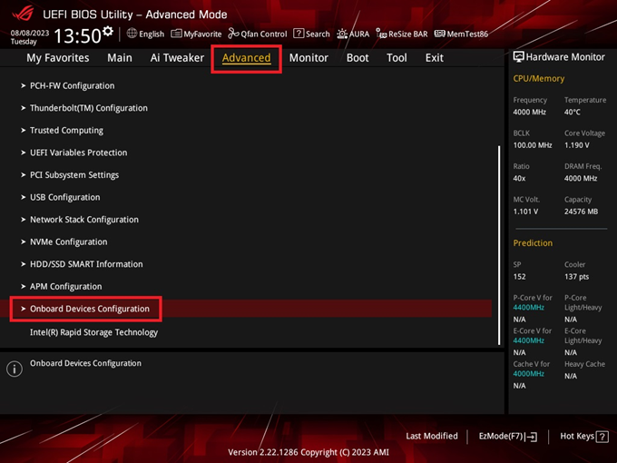Image resolution: width=617 pixels, height=463 pixels.
Task: Expand UEFI Variables Protection arrow
Action: (24, 153)
